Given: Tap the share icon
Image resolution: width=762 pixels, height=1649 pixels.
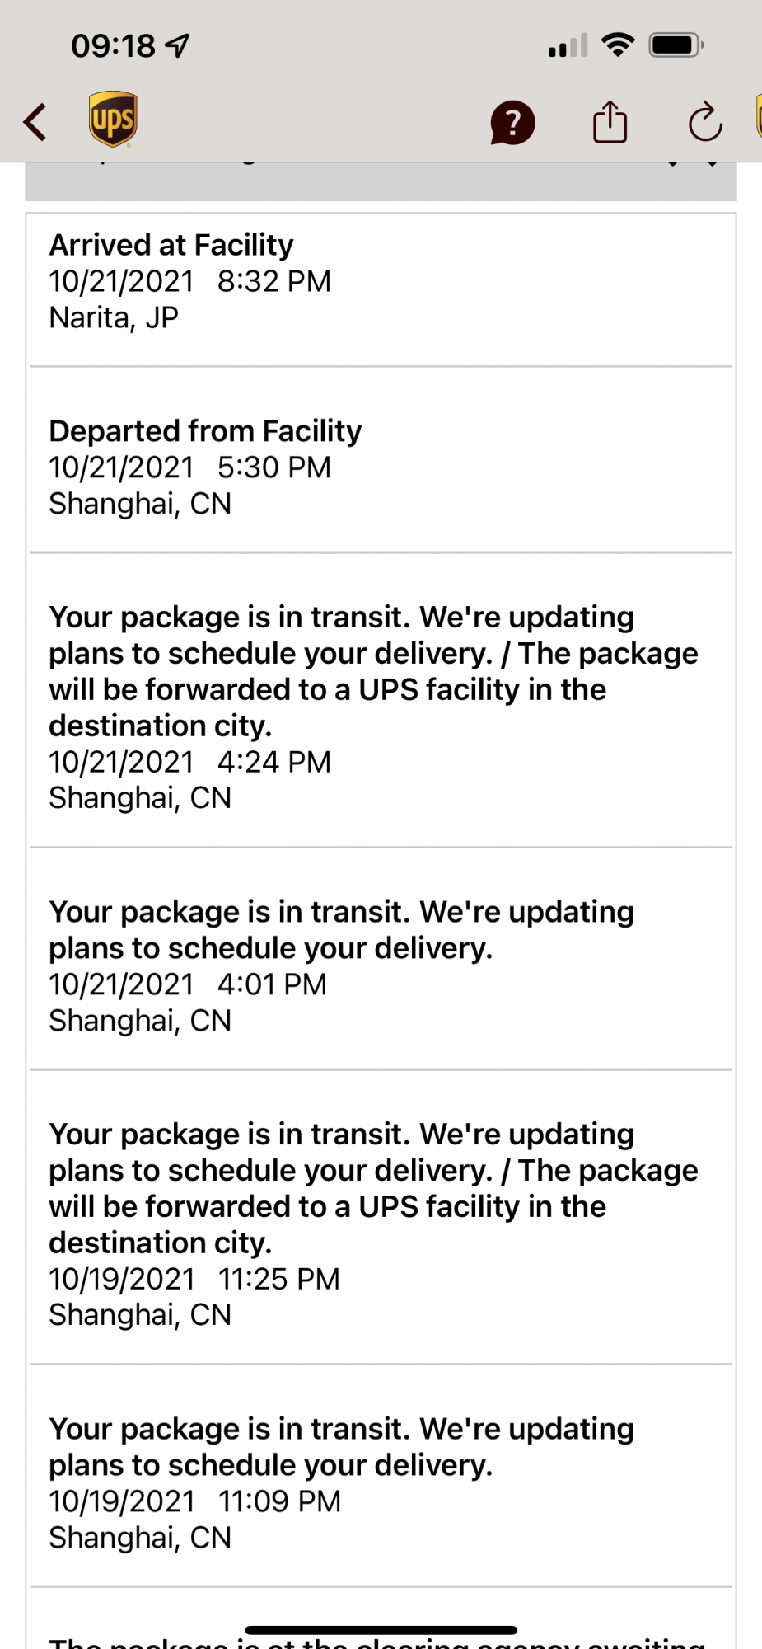Looking at the screenshot, I should [610, 122].
